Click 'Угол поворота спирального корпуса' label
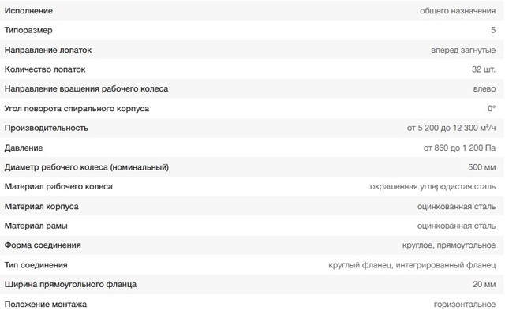The image size is (505, 318). 77,108
